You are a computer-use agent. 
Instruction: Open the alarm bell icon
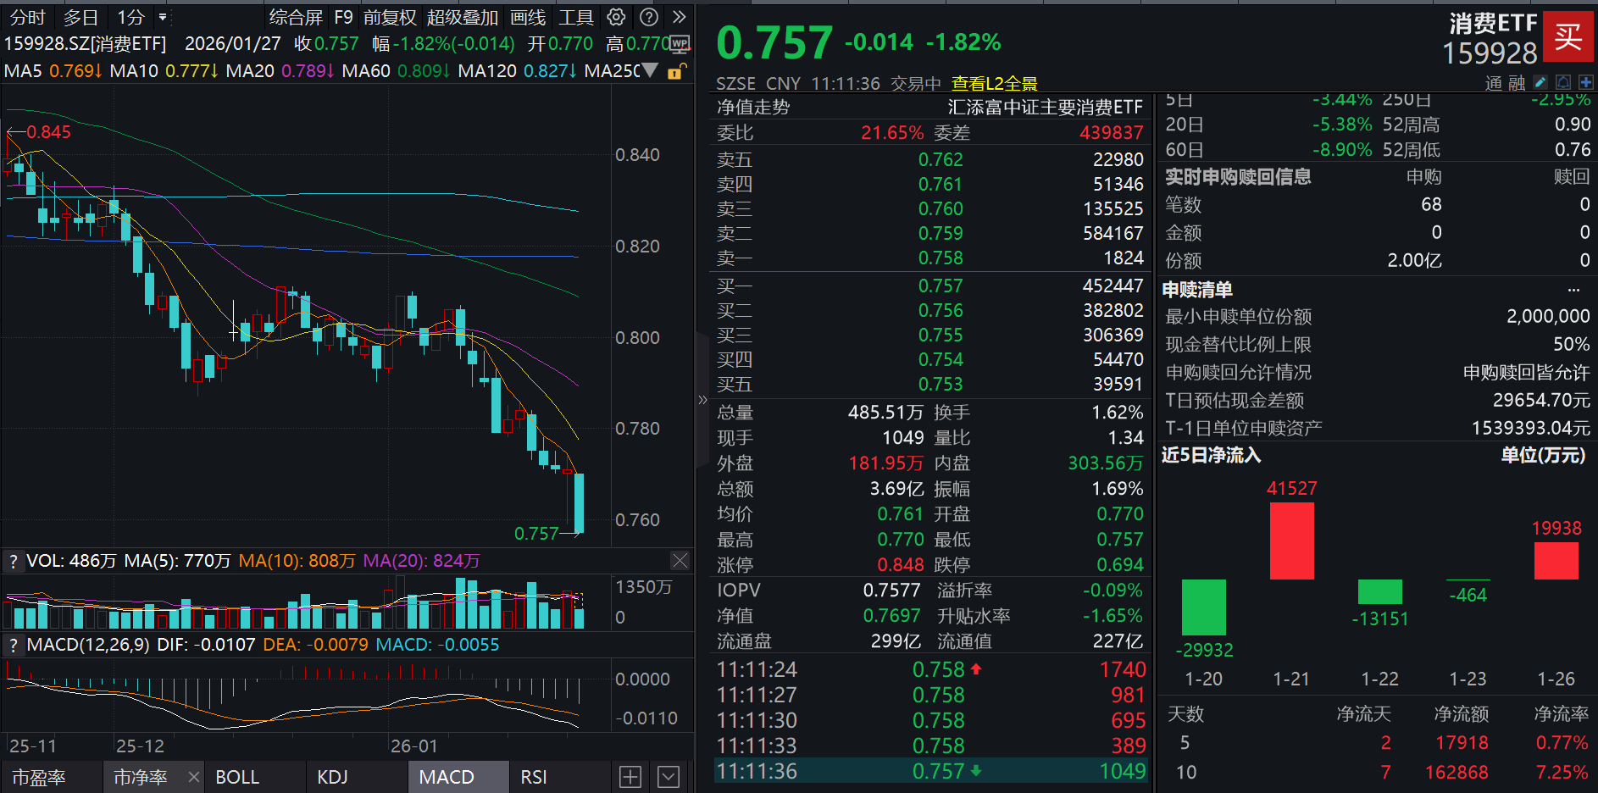click(1562, 82)
